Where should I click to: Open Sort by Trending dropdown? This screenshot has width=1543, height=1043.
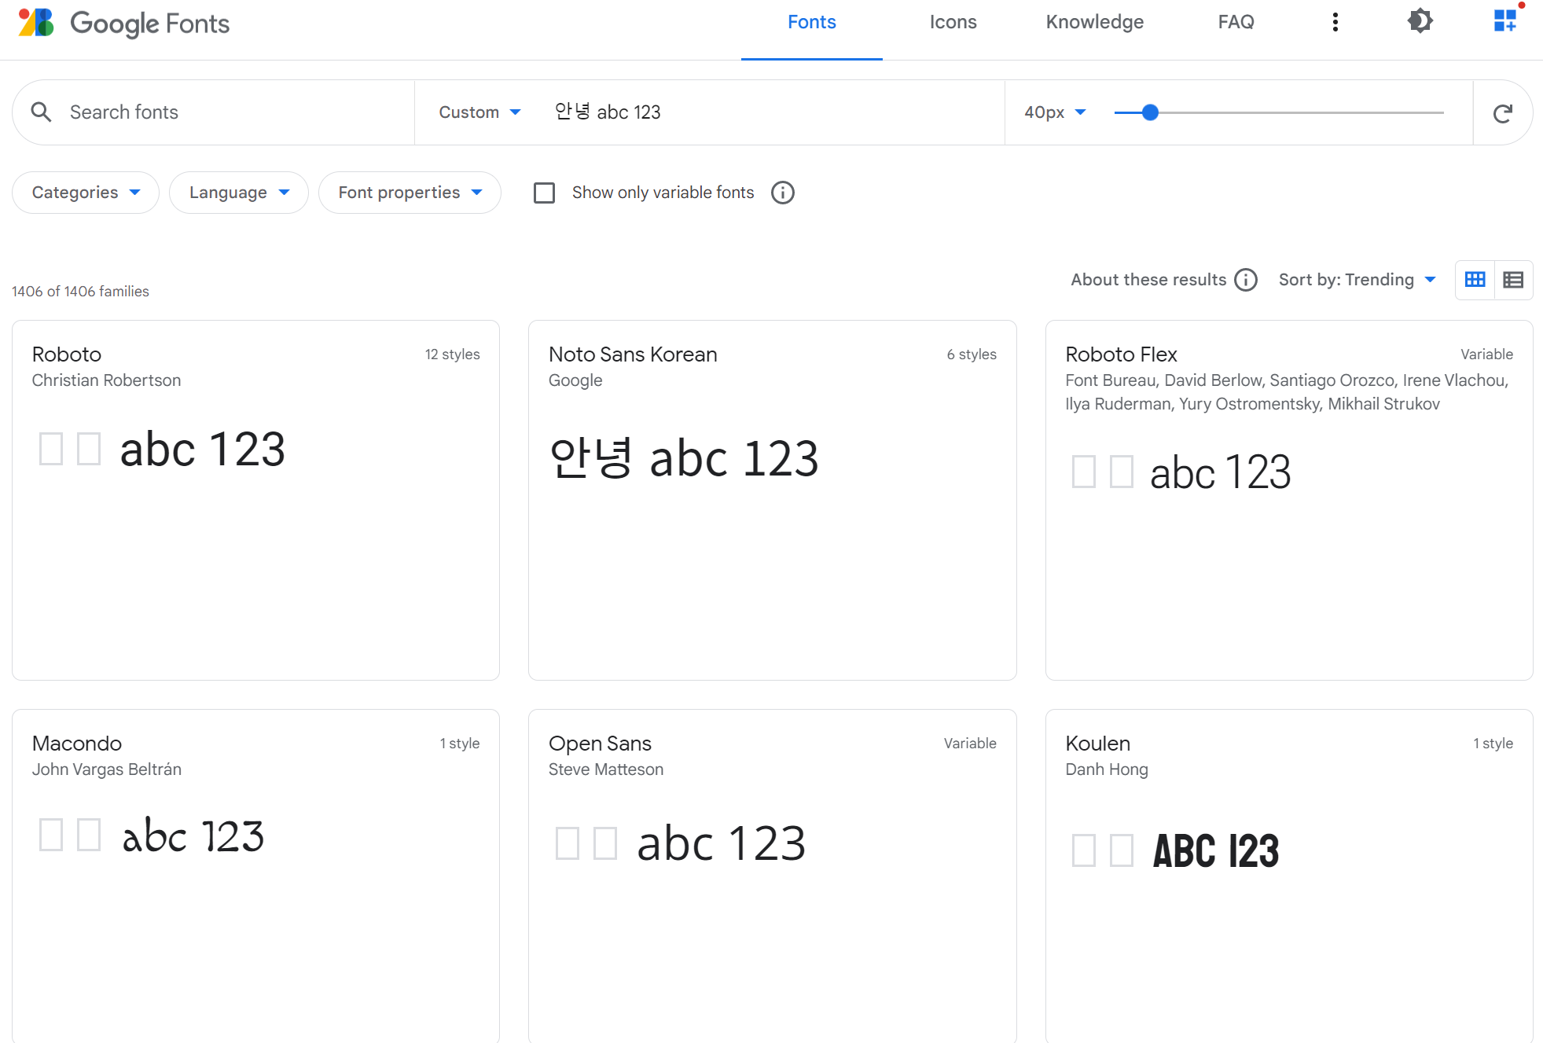pyautogui.click(x=1357, y=280)
